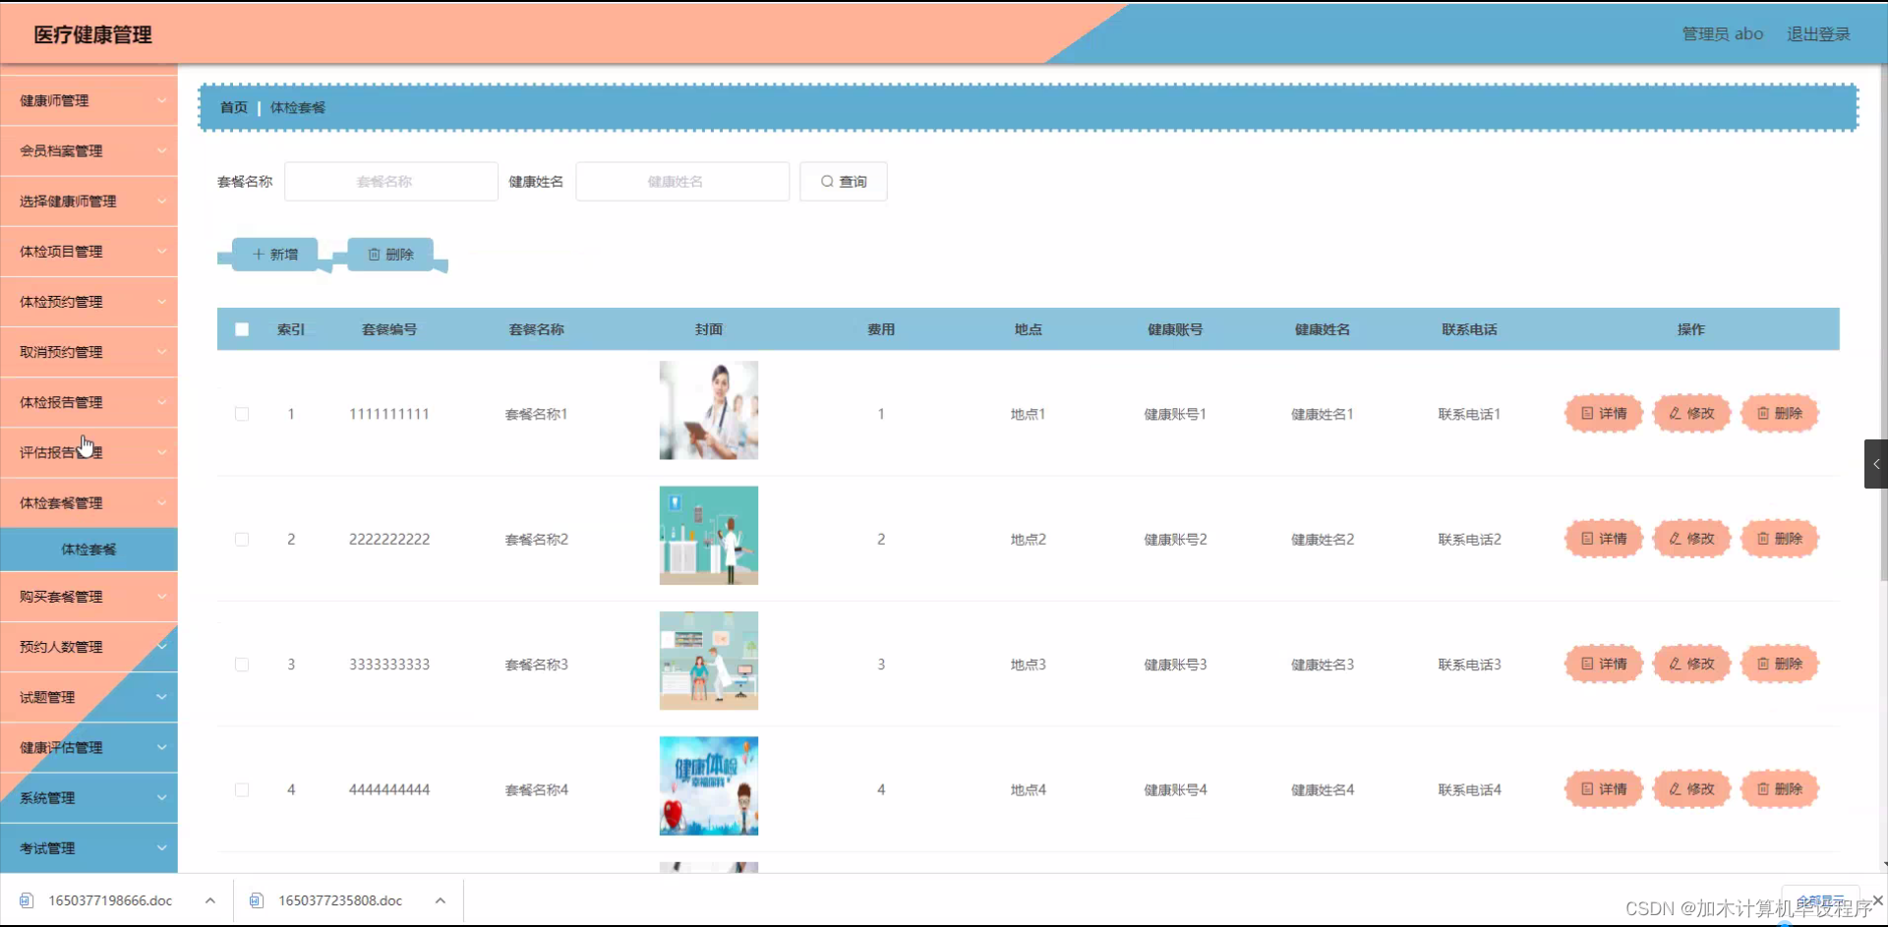
Task: Check the box for row 3333333333
Action: pos(242,665)
